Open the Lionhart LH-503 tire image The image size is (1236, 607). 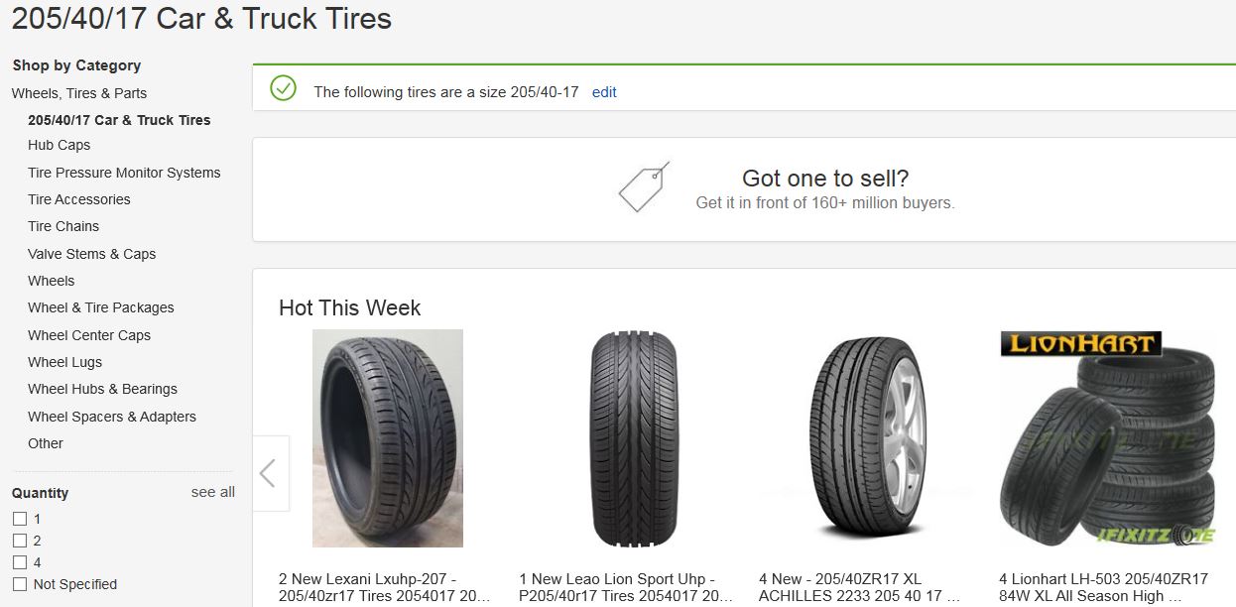(1107, 438)
